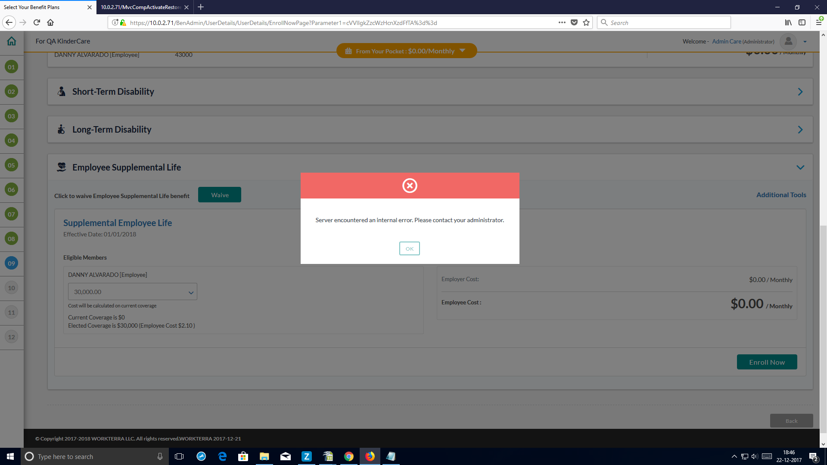The width and height of the screenshot is (827, 465).
Task: Click the browser reload icon
Action: (x=37, y=22)
